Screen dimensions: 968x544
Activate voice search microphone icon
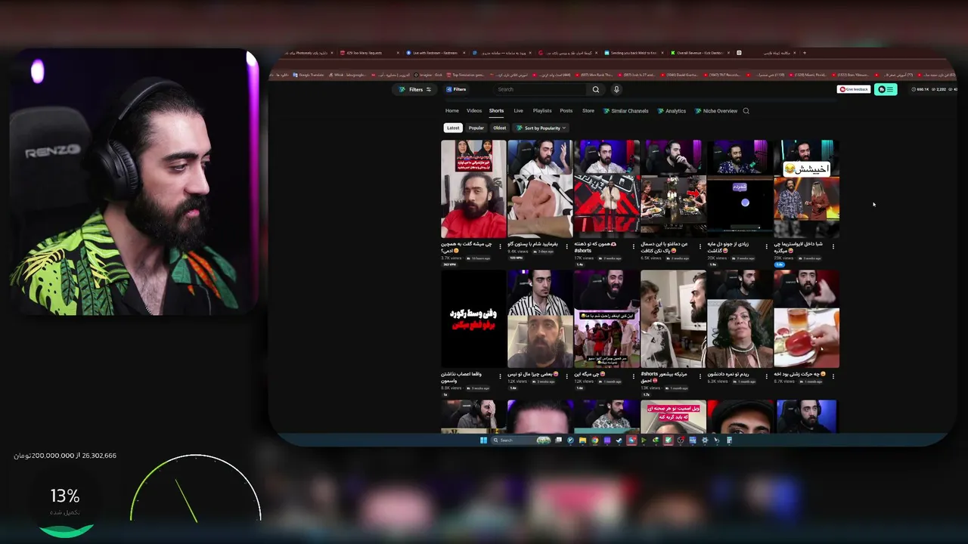tap(616, 89)
